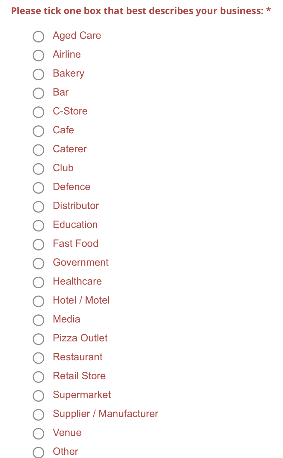The width and height of the screenshot is (283, 458).
Task: Select Cafe as your business
Action: click(38, 131)
